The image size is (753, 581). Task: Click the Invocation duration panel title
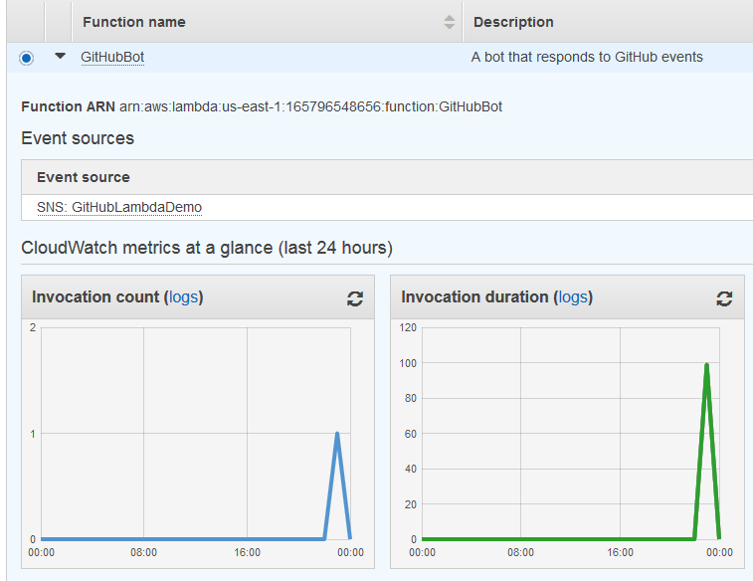[474, 297]
